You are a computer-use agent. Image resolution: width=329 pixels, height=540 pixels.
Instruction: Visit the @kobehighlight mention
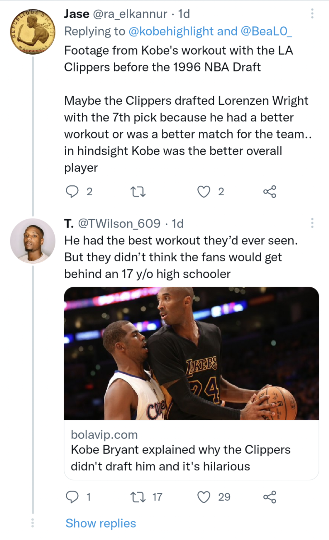click(171, 31)
